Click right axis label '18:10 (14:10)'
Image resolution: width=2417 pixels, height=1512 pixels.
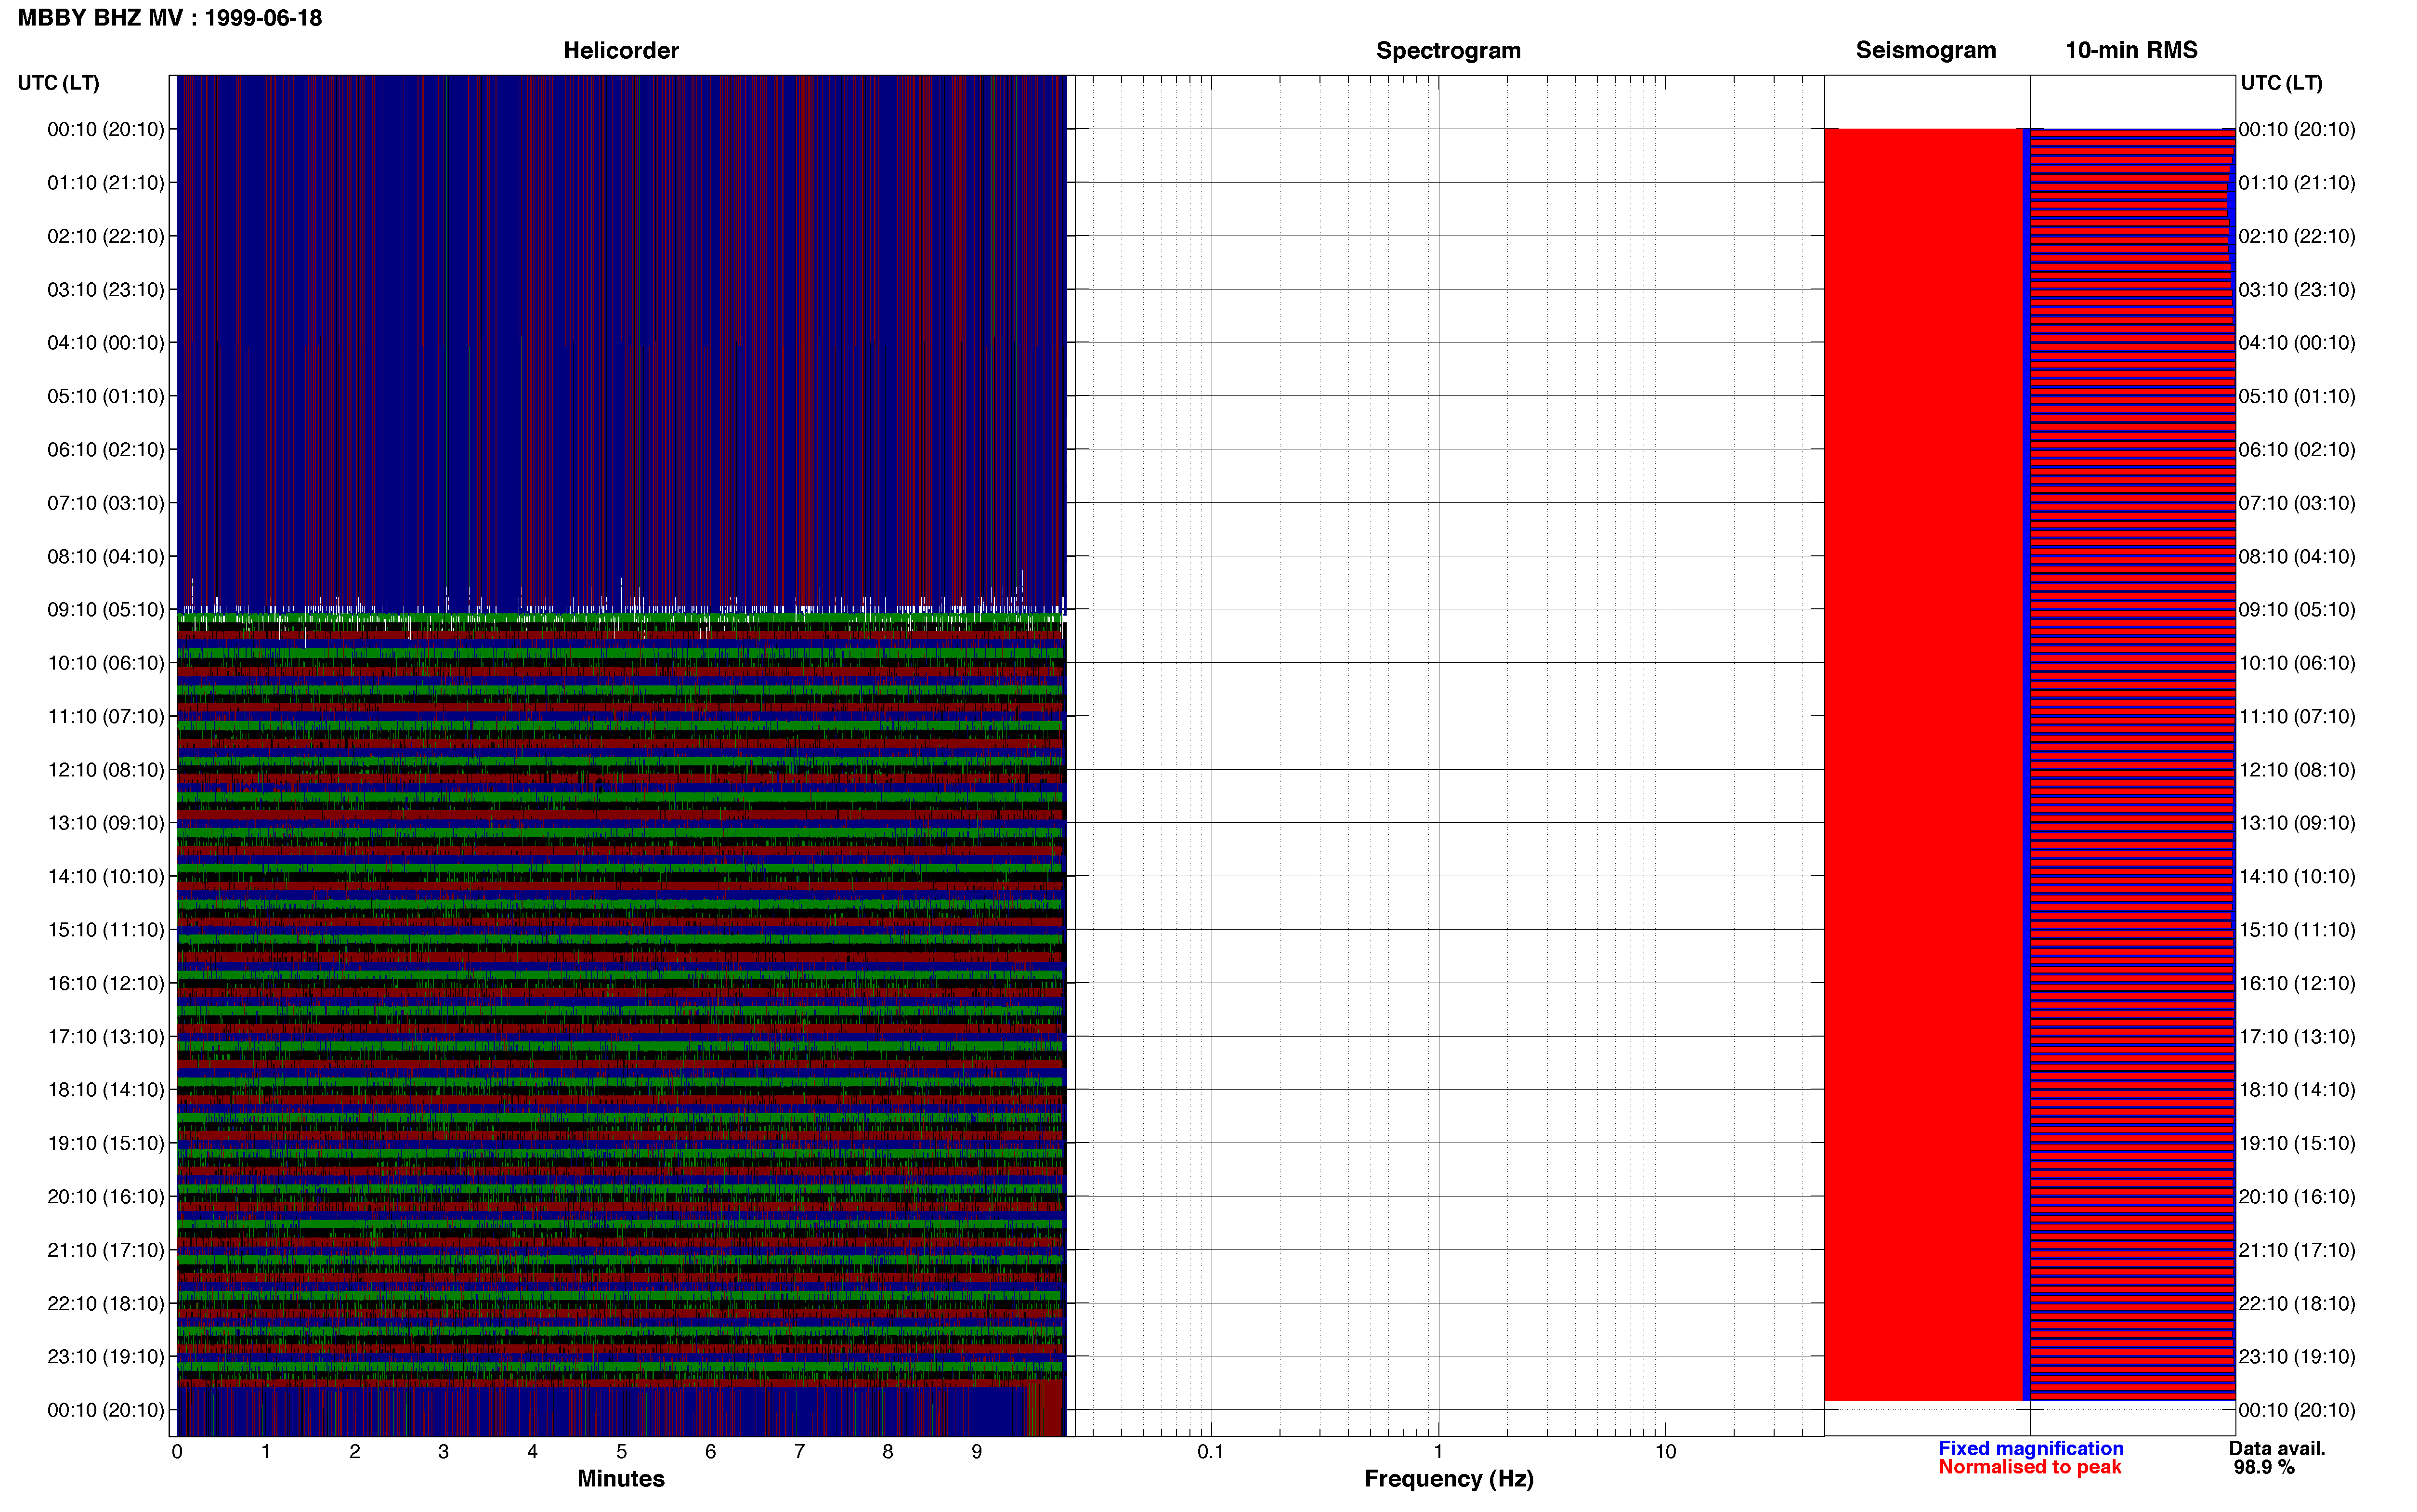click(2297, 1090)
